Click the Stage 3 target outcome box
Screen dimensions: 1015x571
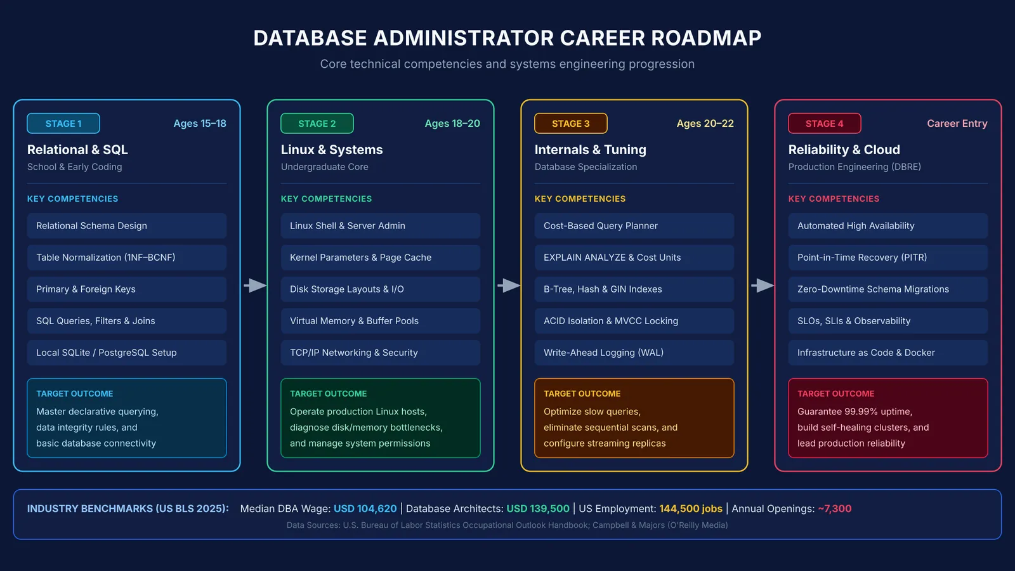[x=634, y=418]
